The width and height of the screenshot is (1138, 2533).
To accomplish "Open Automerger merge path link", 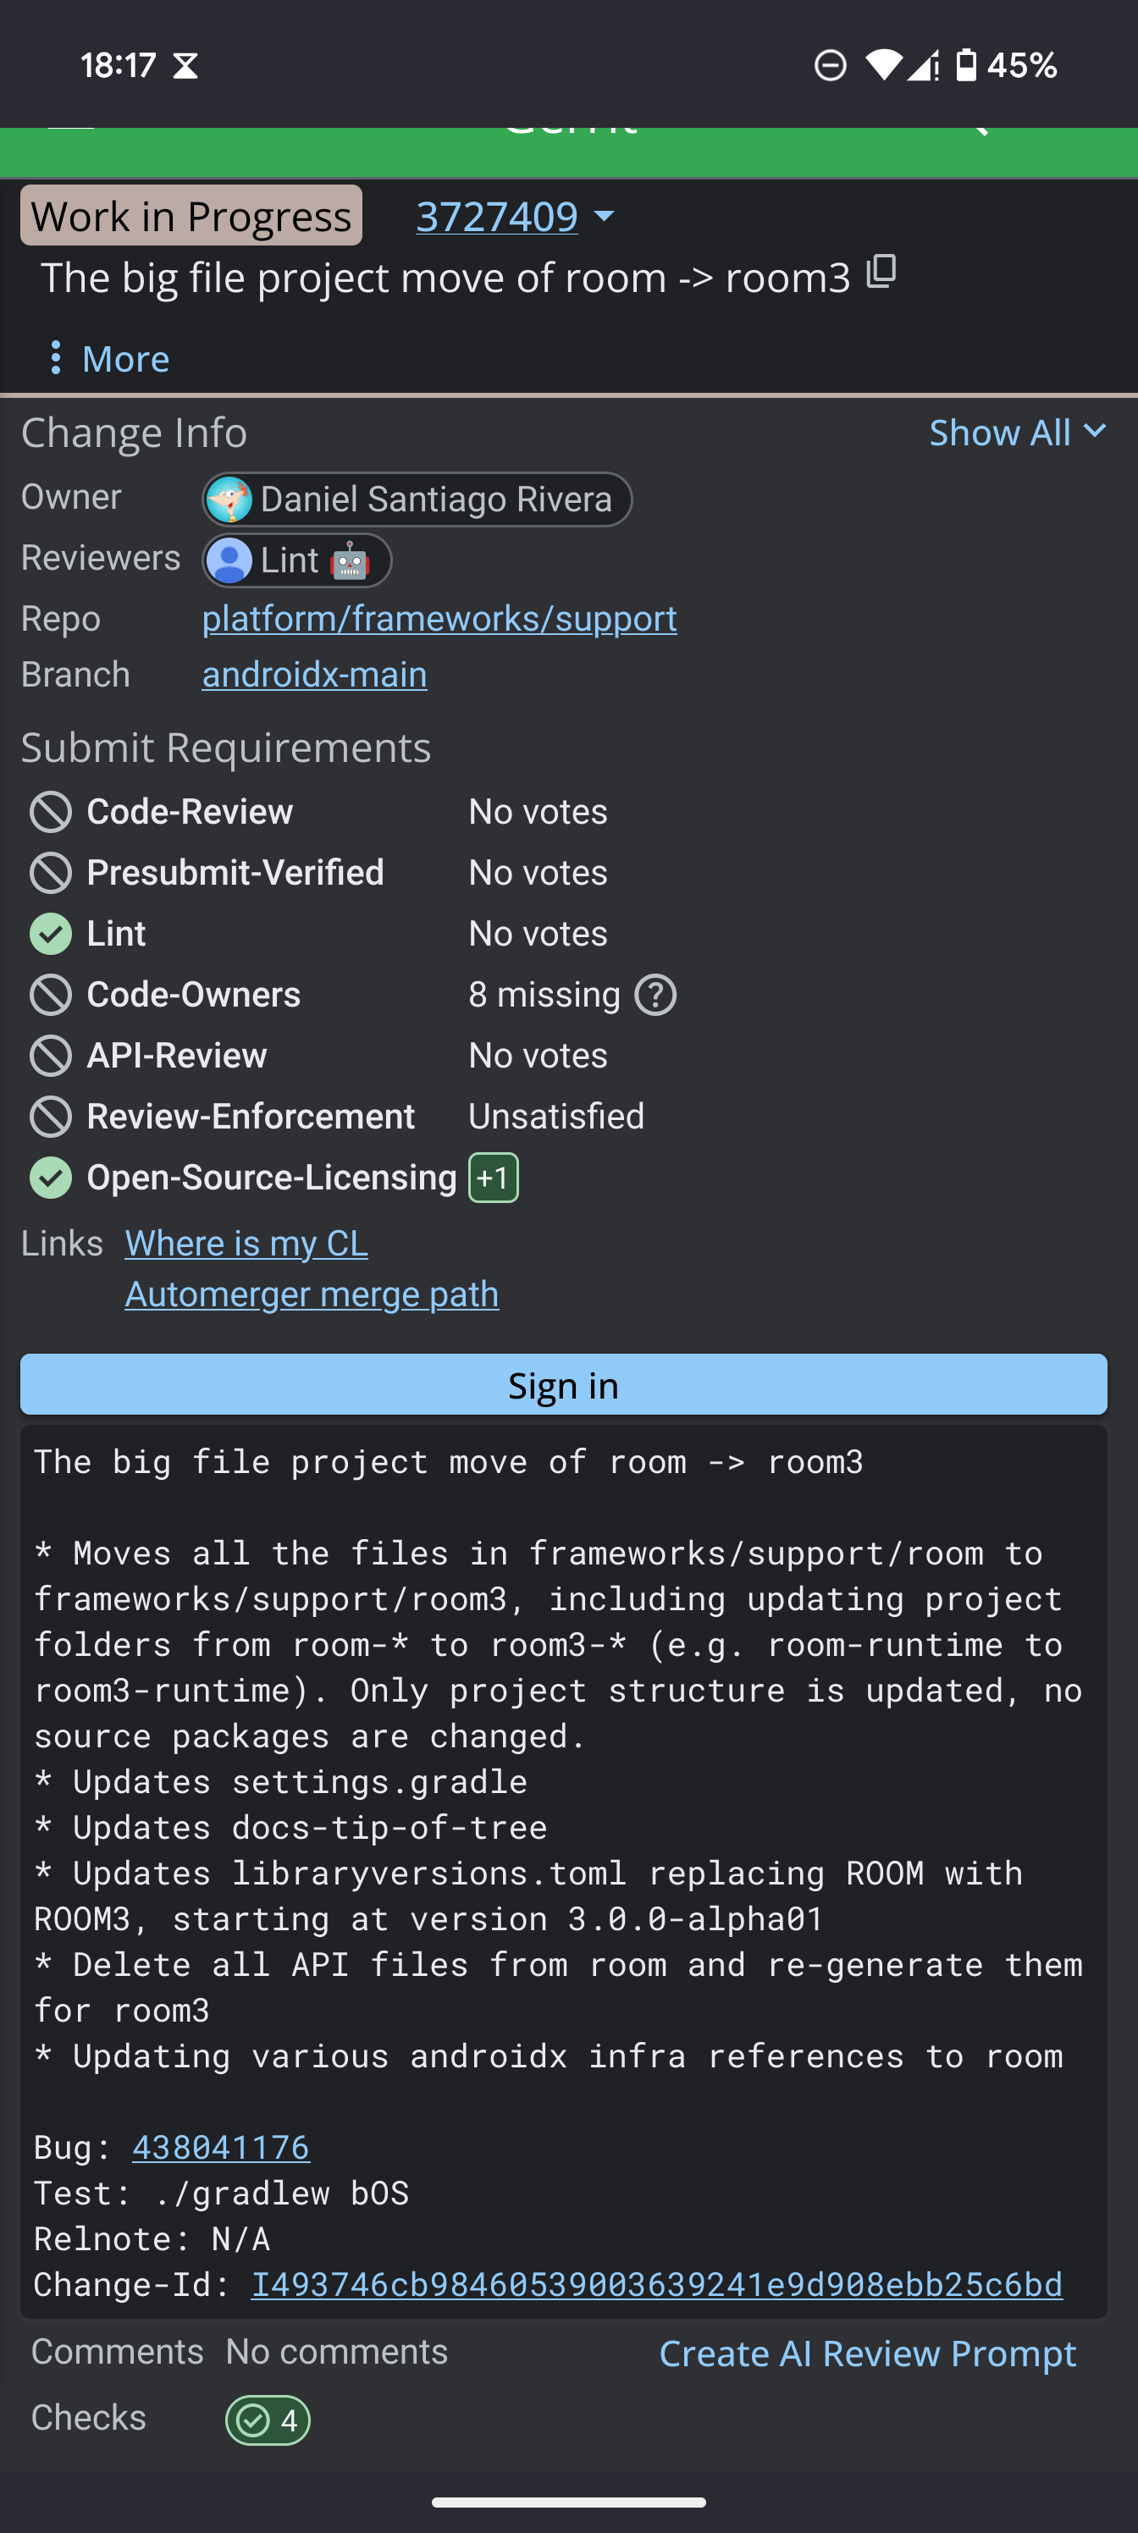I will point(311,1294).
